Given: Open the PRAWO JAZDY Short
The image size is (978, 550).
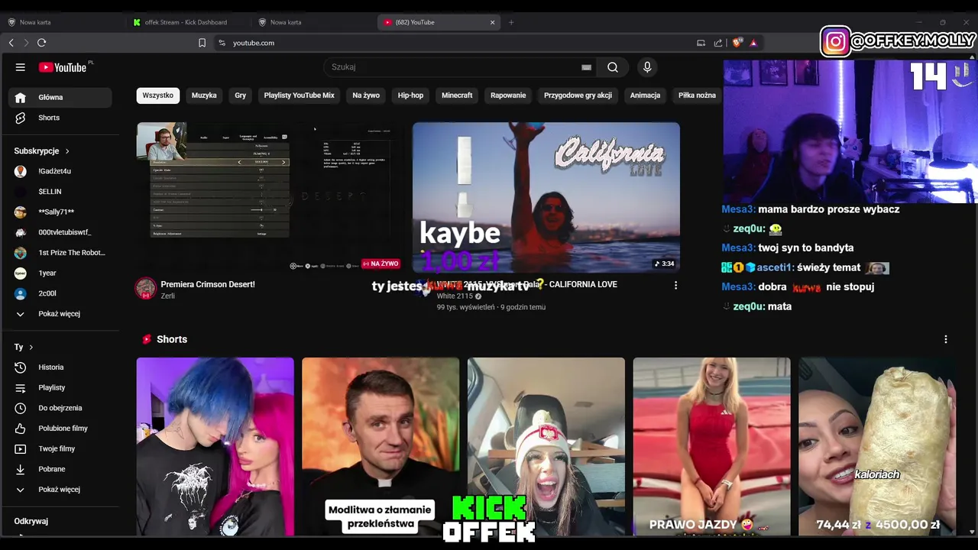Looking at the screenshot, I should click(x=712, y=447).
